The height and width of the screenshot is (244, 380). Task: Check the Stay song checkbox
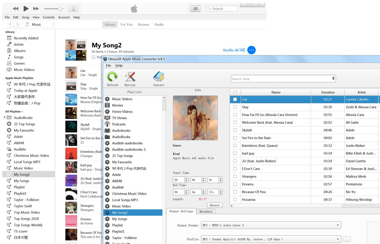(x=235, y=107)
